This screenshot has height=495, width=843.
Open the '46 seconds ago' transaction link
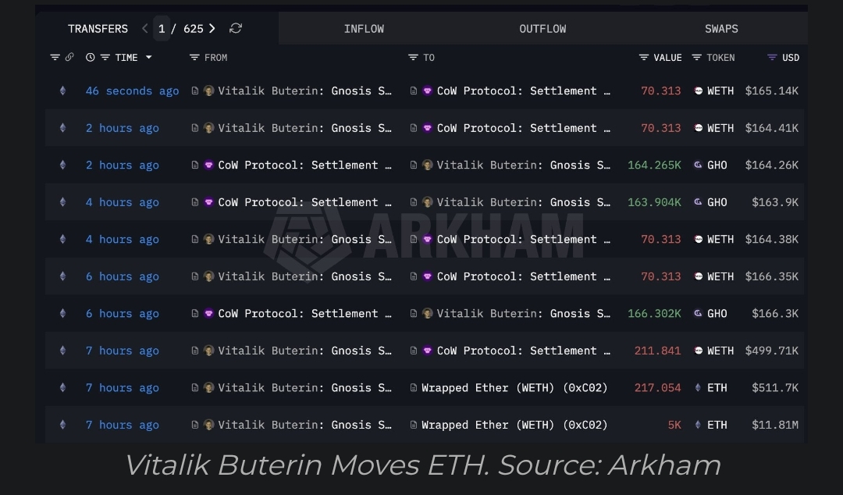pyautogui.click(x=132, y=91)
